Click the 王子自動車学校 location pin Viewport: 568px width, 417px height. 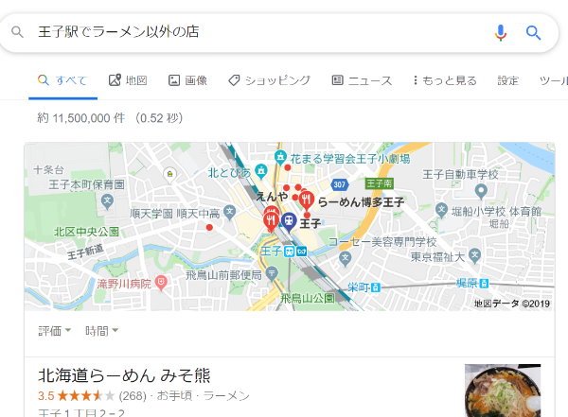[x=481, y=192]
